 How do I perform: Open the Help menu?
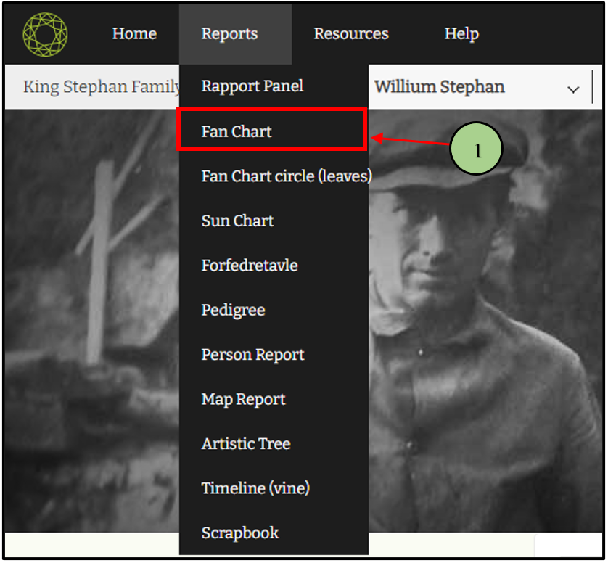point(461,34)
